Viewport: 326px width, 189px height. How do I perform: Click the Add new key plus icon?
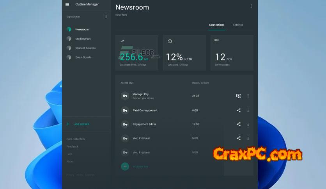pyautogui.click(x=125, y=166)
